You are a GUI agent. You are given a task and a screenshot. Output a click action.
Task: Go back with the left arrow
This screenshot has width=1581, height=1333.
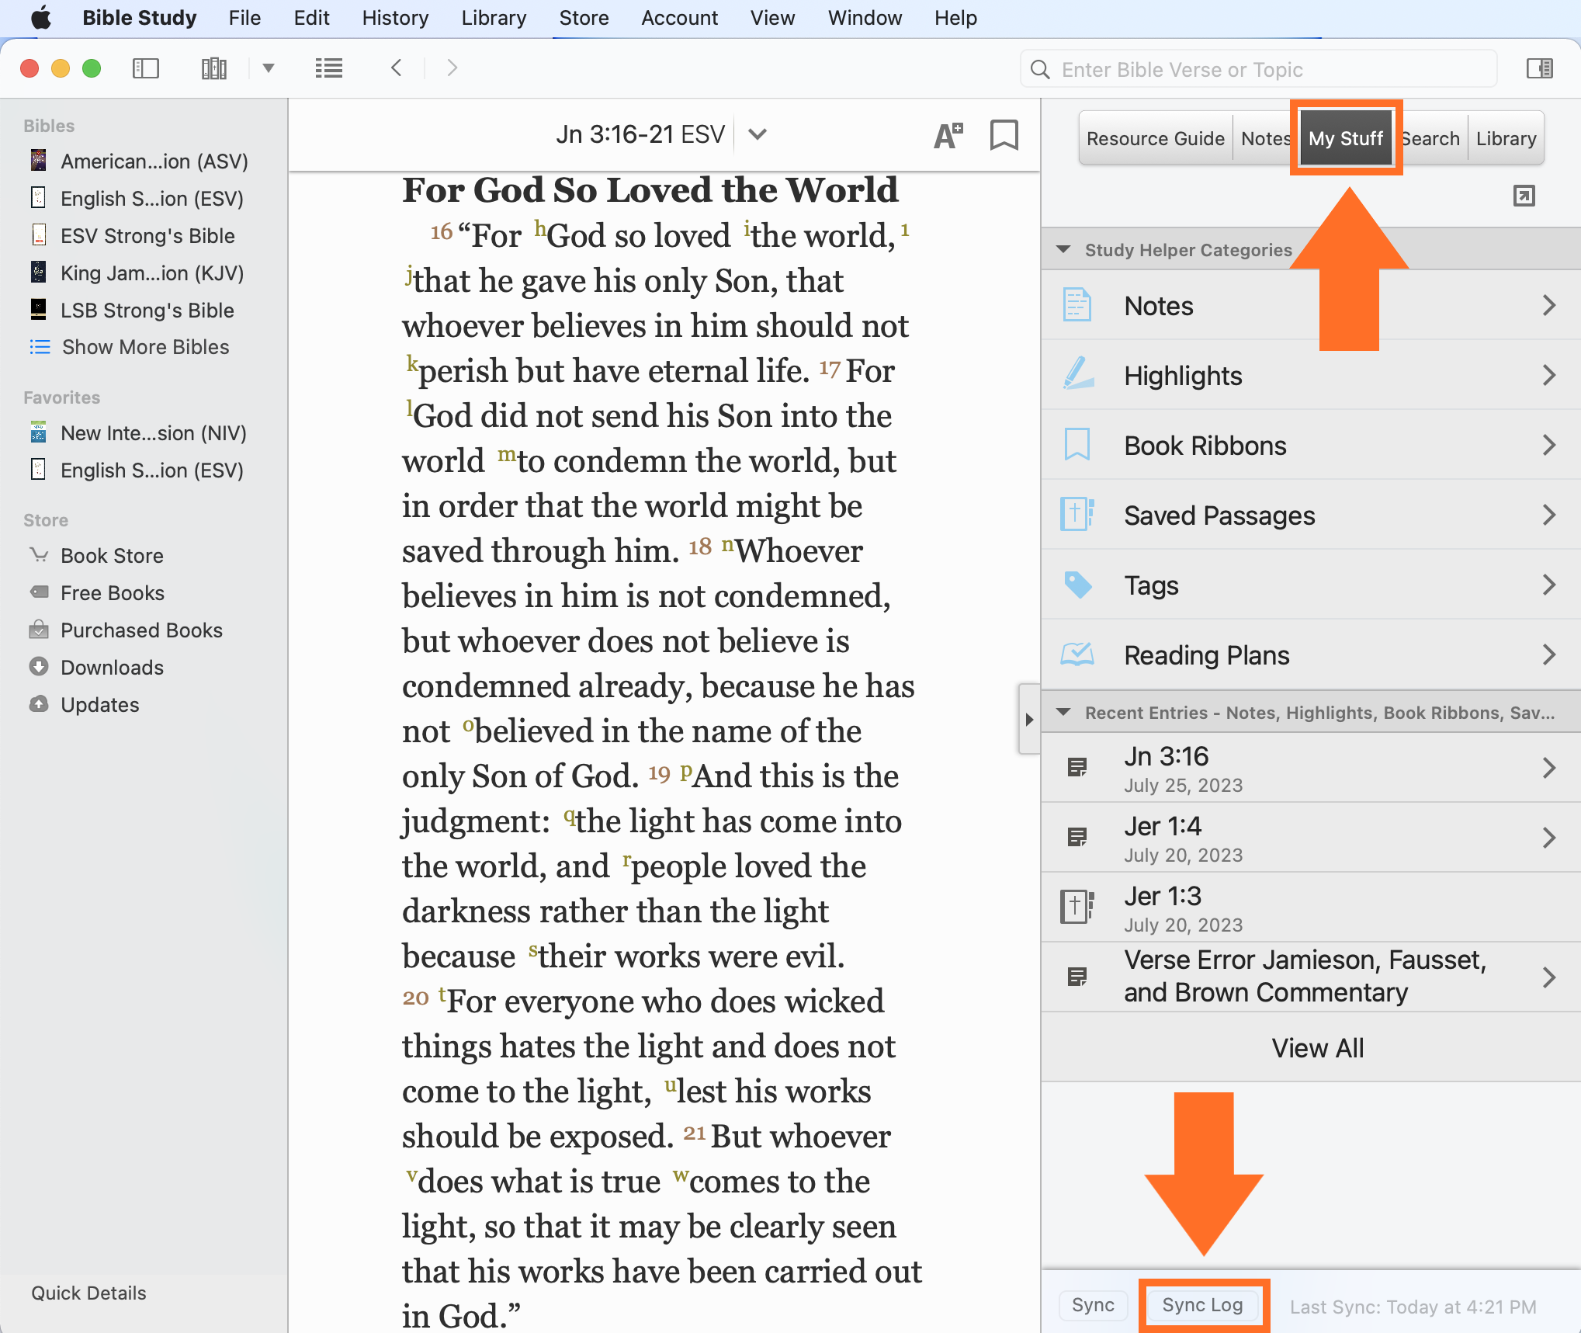pos(397,68)
